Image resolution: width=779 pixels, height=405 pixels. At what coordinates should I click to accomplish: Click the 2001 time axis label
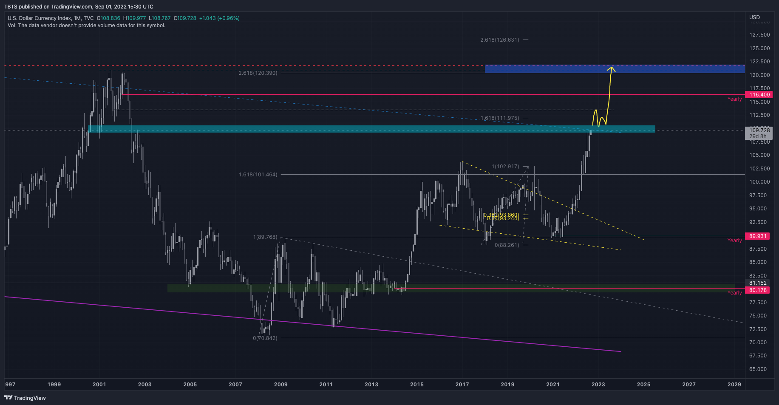[99, 385]
